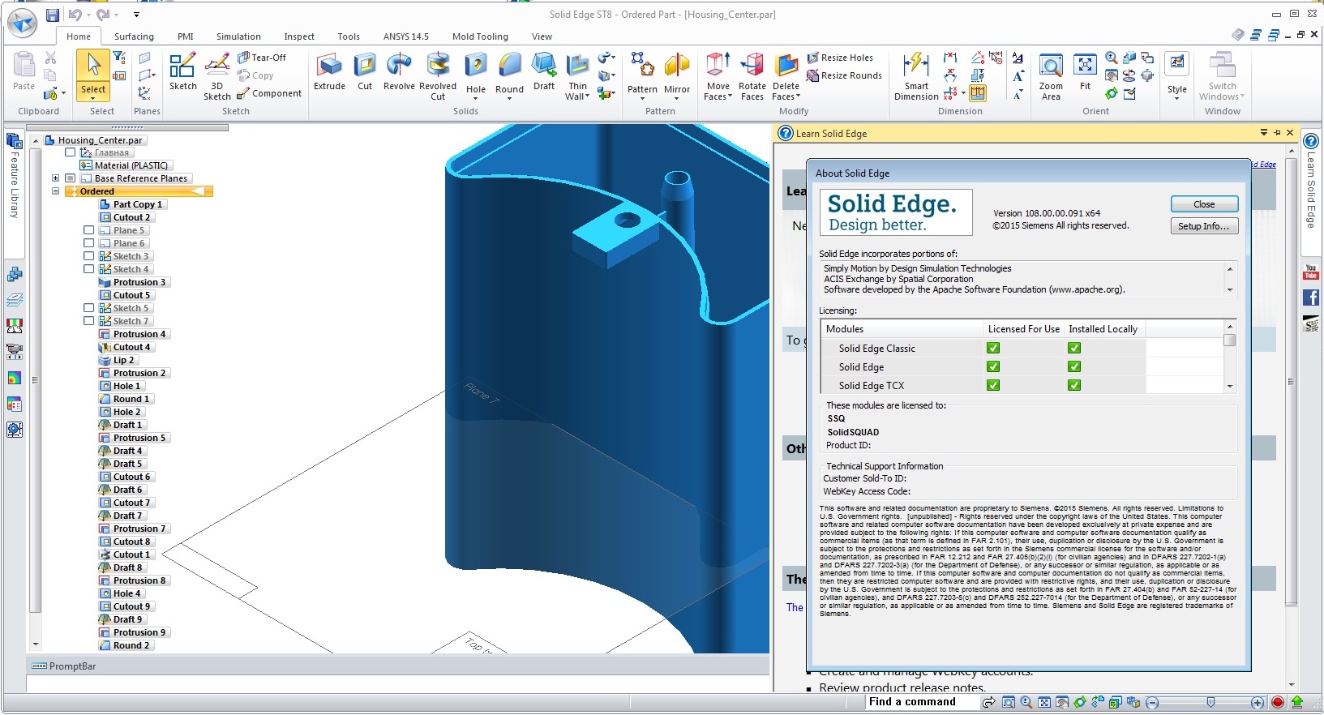
Task: Open the 3D Sketch tool
Action: tap(216, 76)
